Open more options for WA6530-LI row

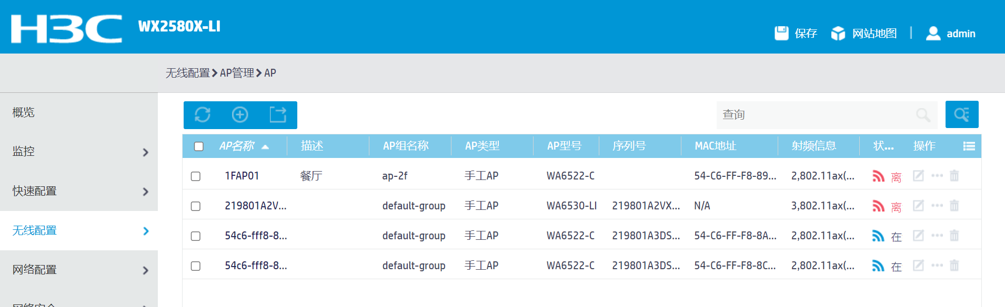click(x=937, y=206)
